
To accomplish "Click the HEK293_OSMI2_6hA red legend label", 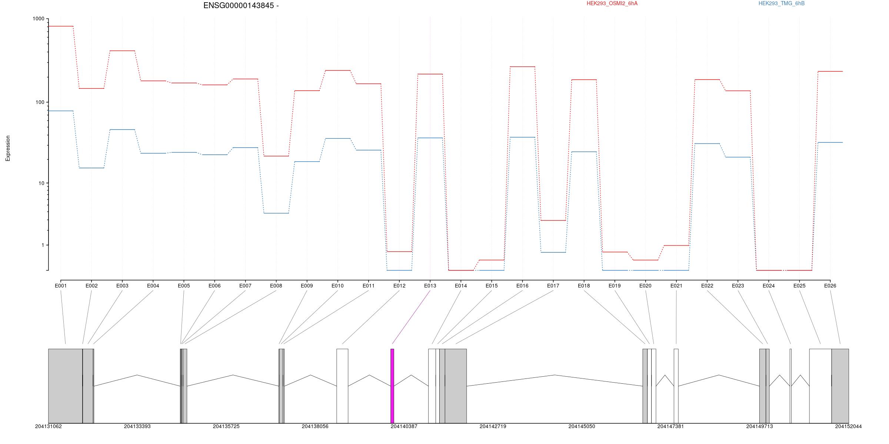I will (x=612, y=3).
